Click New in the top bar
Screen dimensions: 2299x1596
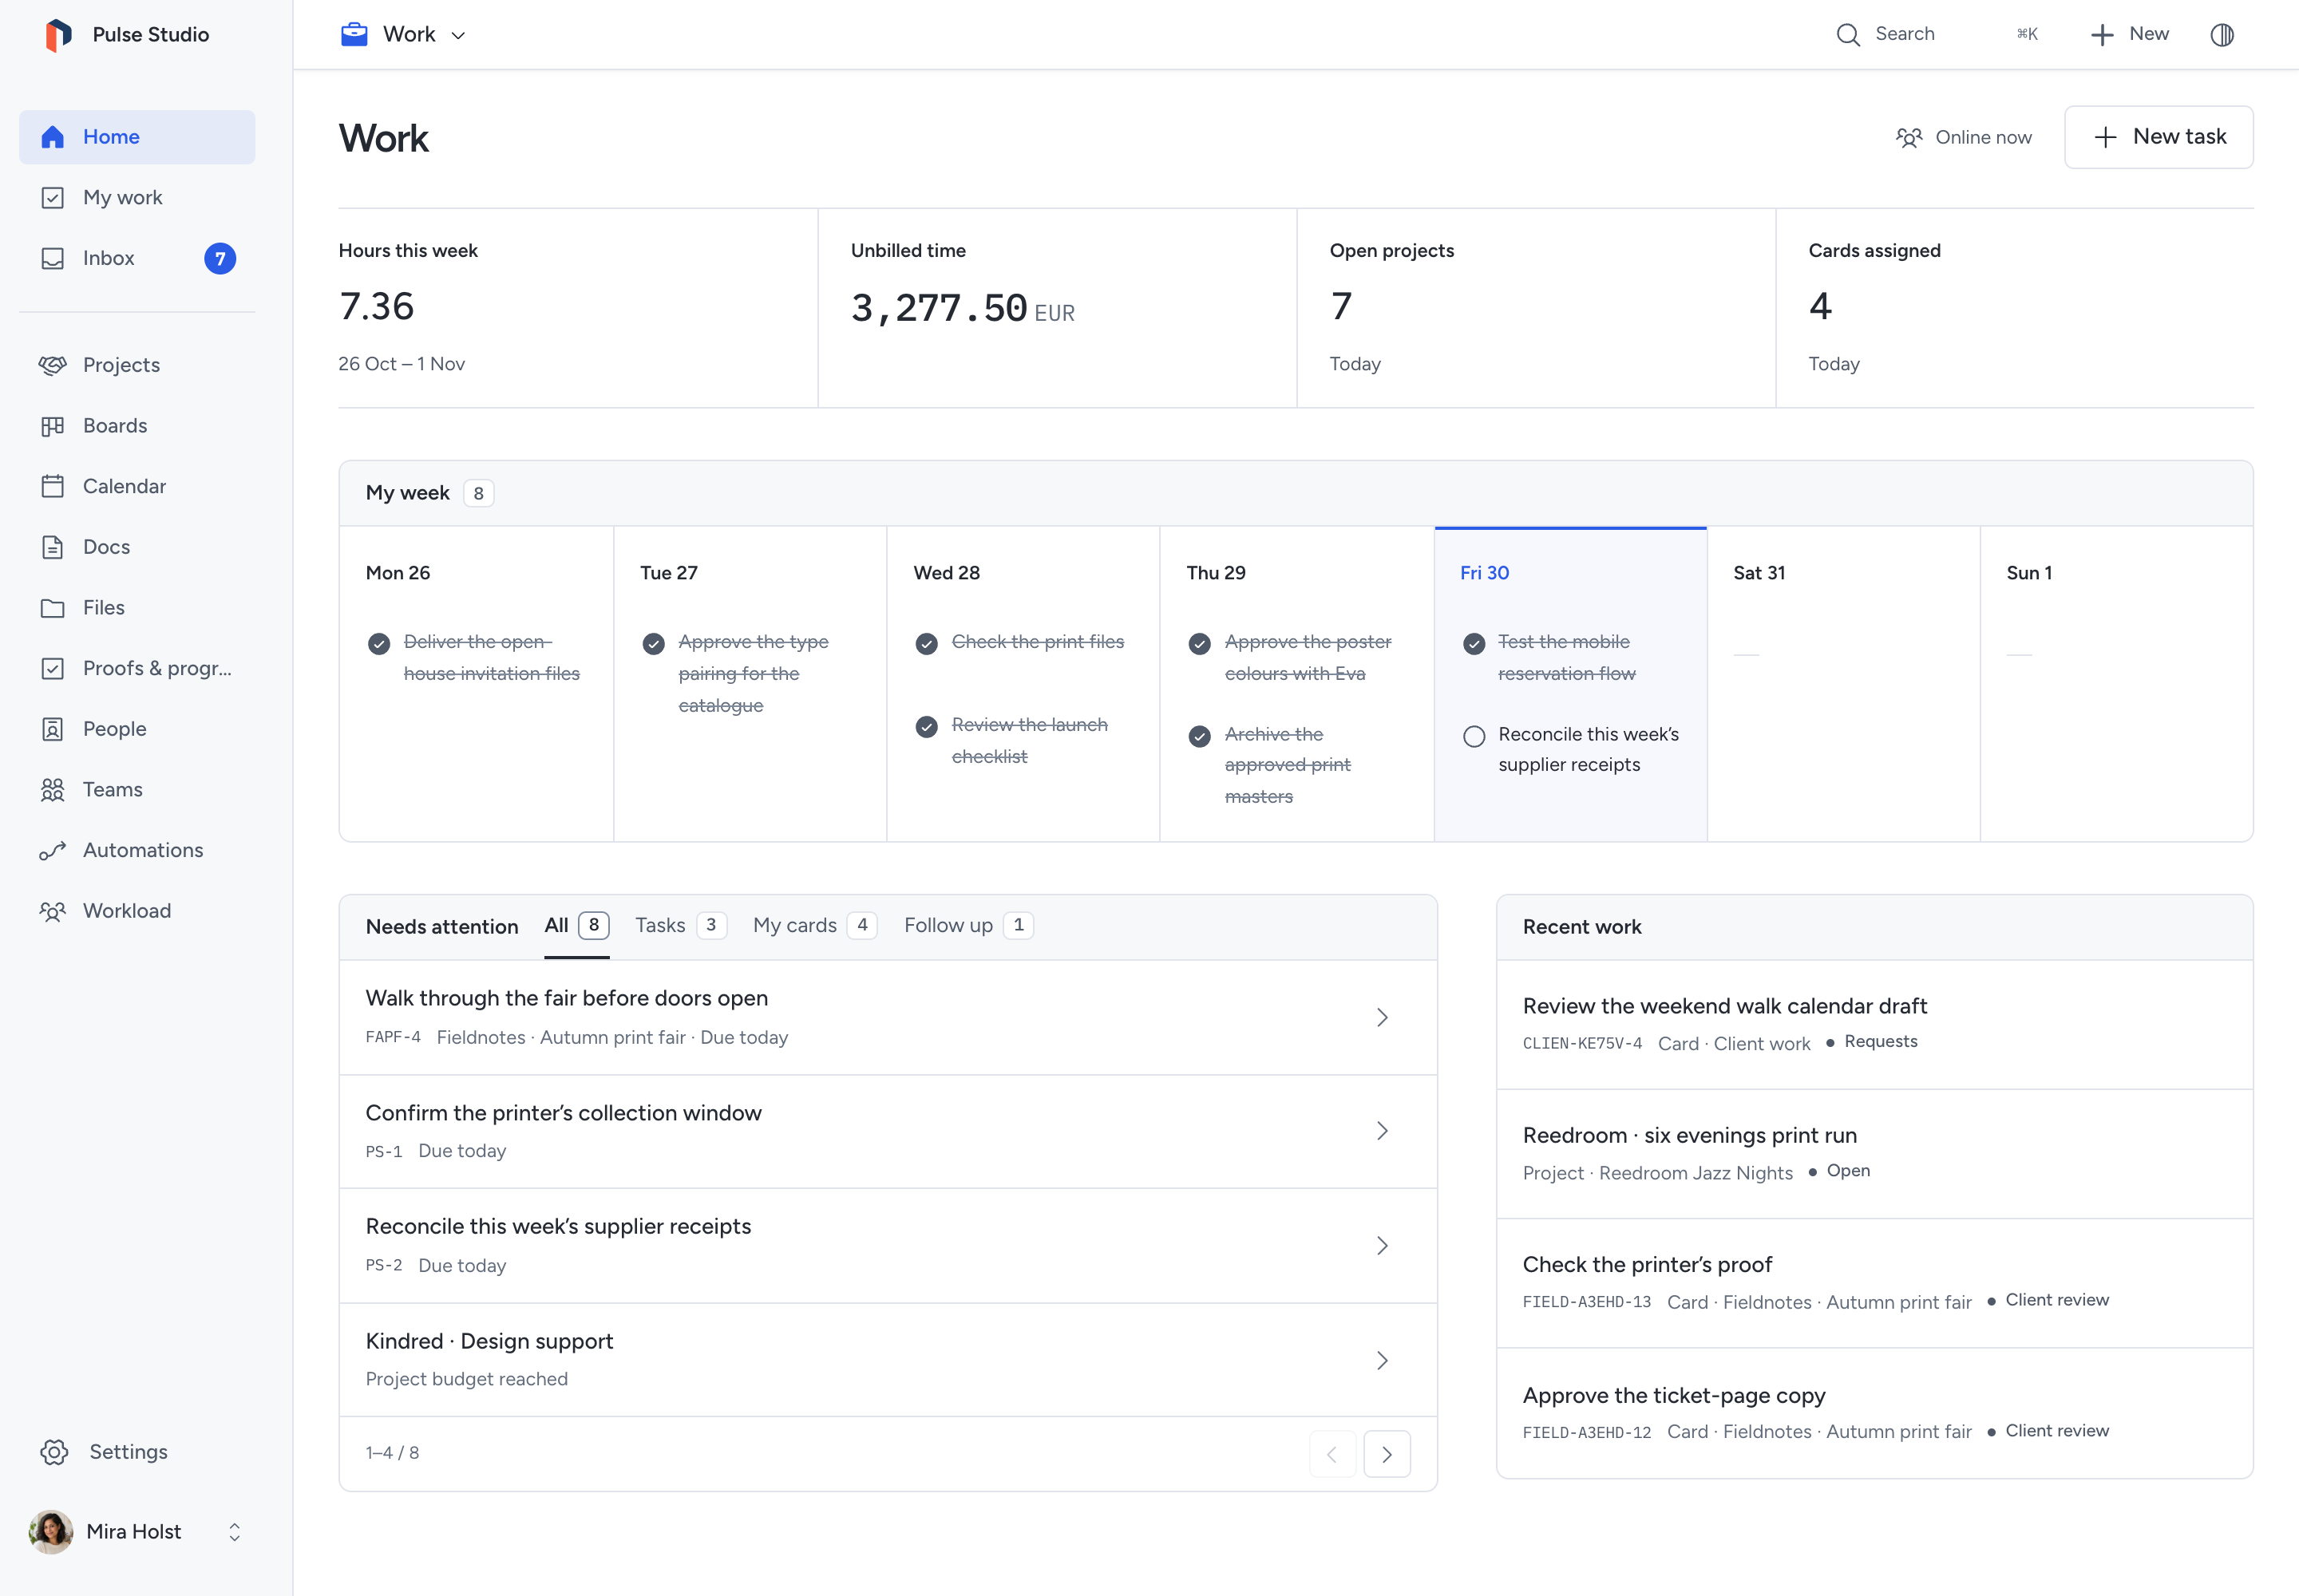coord(2130,35)
